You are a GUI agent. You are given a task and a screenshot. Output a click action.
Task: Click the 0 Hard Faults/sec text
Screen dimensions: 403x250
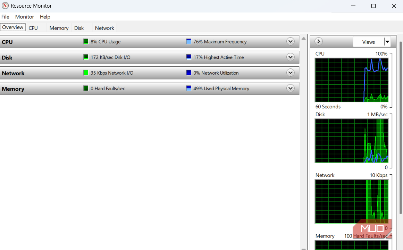108,89
